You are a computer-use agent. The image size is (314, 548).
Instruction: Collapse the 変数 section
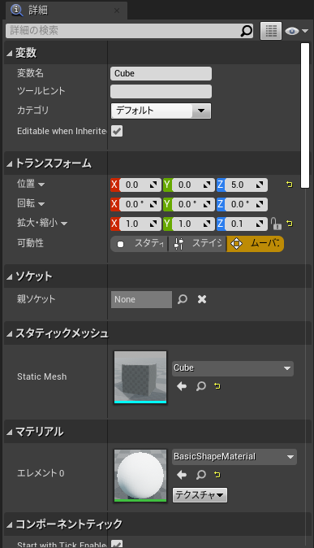click(10, 53)
